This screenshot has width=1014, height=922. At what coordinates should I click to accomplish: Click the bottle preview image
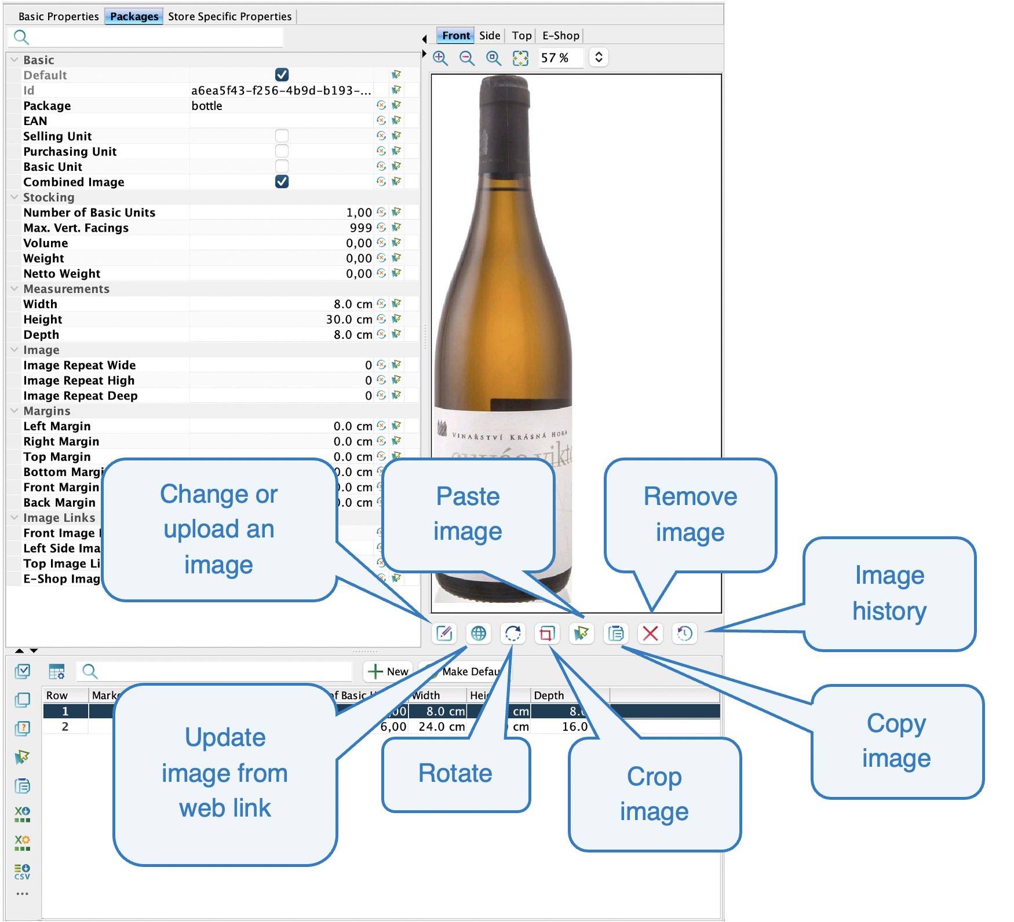[x=503, y=339]
